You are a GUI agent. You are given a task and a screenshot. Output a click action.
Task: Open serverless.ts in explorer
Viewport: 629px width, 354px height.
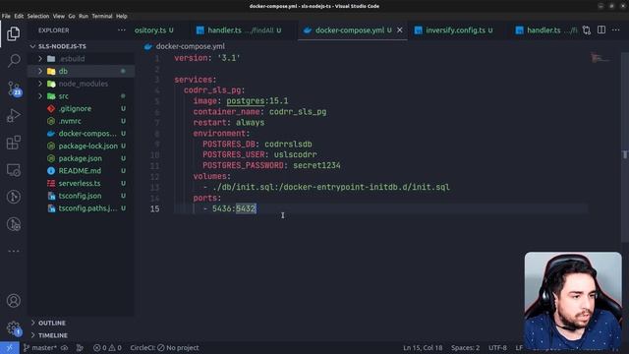point(81,184)
